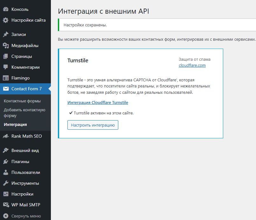Click the Turnstile heading text
The height and width of the screenshot is (220, 256).
pyautogui.click(x=78, y=60)
